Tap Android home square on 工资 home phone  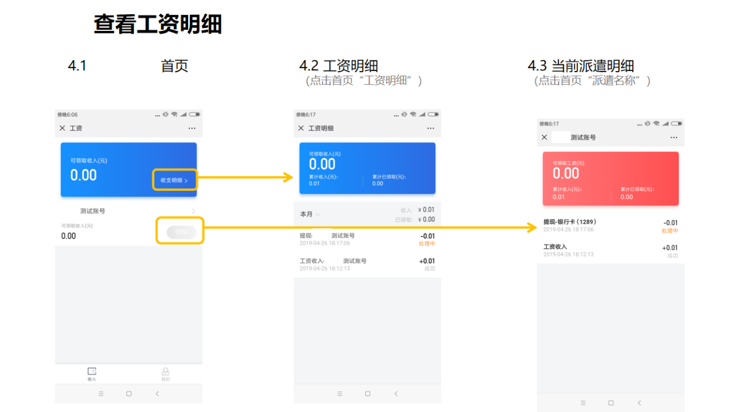point(129,394)
